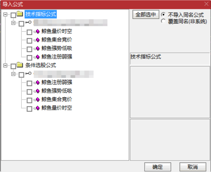This screenshot has height=172, width=211.
Task: Collapse the 技术指标公式 tree node
Action: (x=5, y=14)
